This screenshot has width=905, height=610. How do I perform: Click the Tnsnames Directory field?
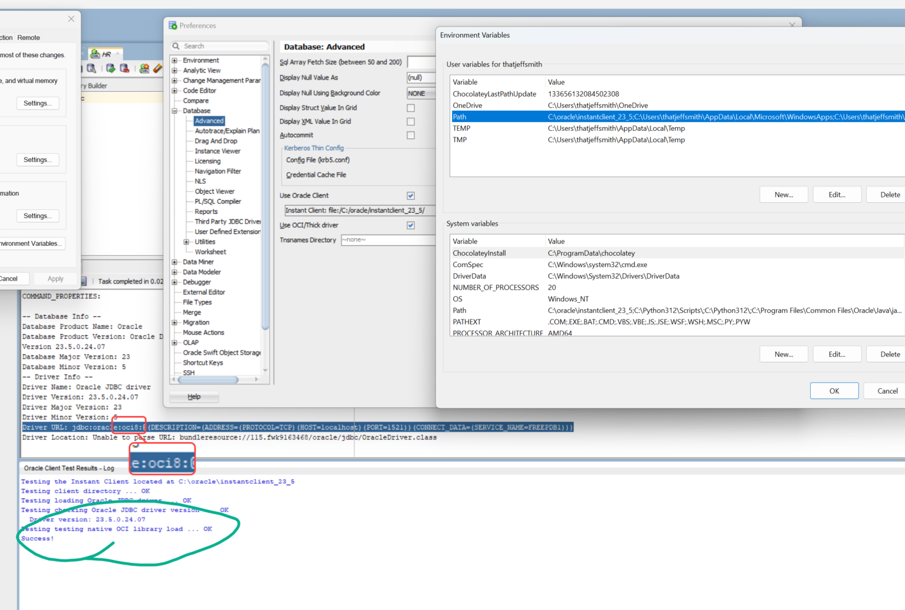(x=388, y=240)
